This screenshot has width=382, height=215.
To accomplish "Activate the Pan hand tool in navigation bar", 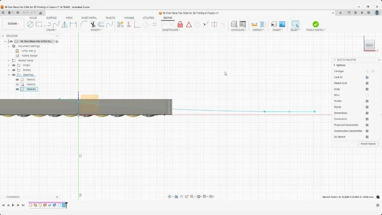I will [181, 197].
